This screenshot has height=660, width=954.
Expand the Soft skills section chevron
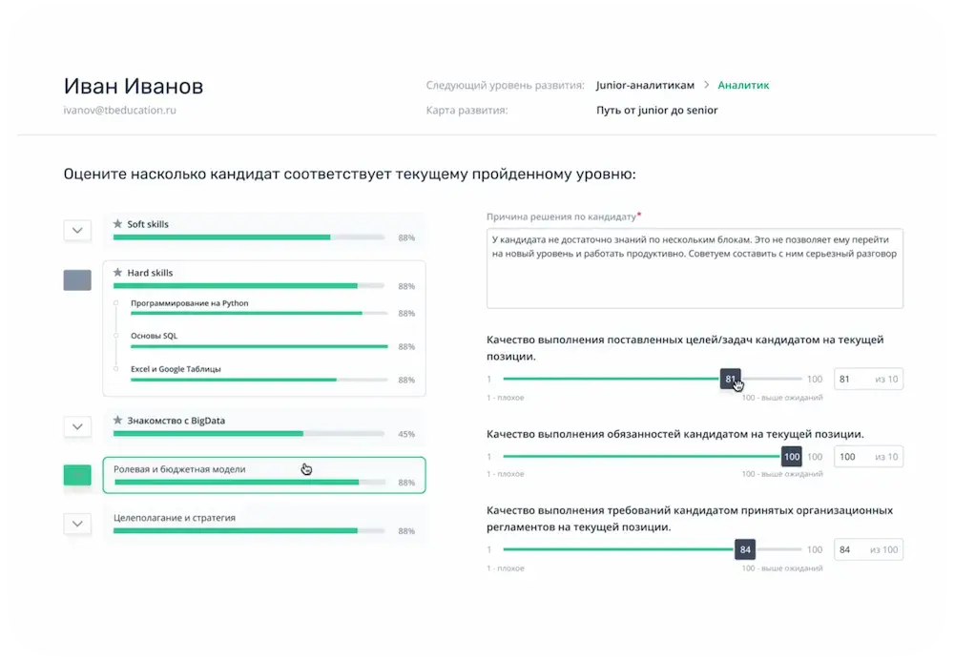coord(77,231)
